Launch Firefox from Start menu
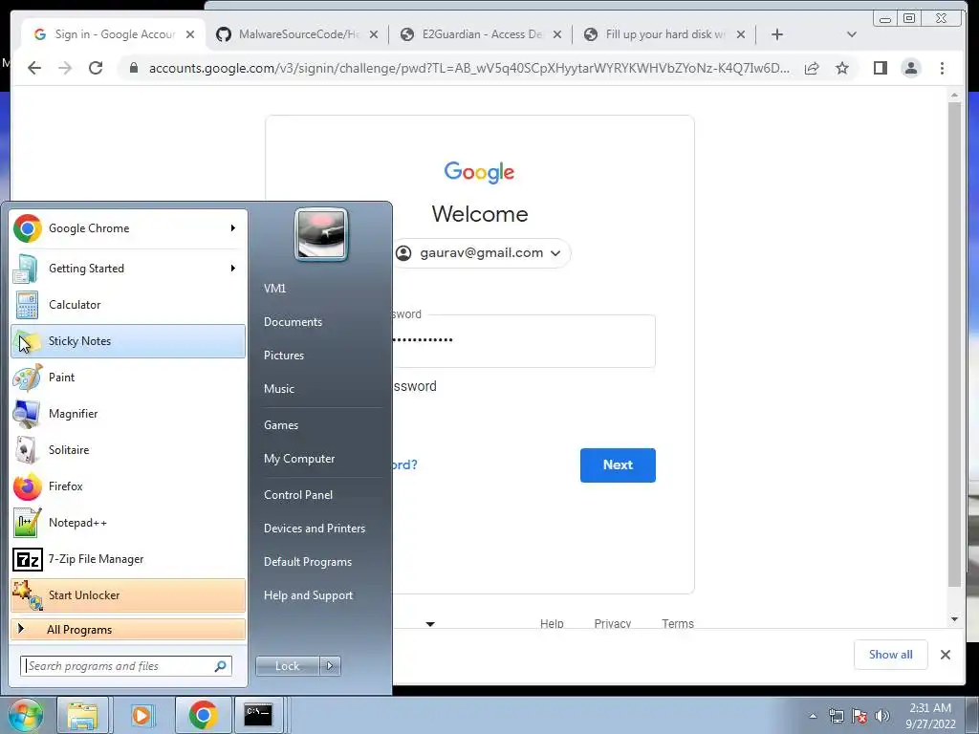979x734 pixels. pyautogui.click(x=127, y=486)
